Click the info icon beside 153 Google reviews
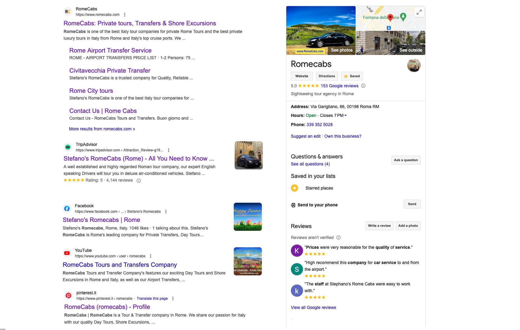The image size is (520, 330). pyautogui.click(x=363, y=86)
